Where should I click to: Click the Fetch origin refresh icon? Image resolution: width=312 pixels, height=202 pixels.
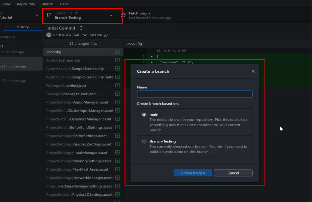122,14
